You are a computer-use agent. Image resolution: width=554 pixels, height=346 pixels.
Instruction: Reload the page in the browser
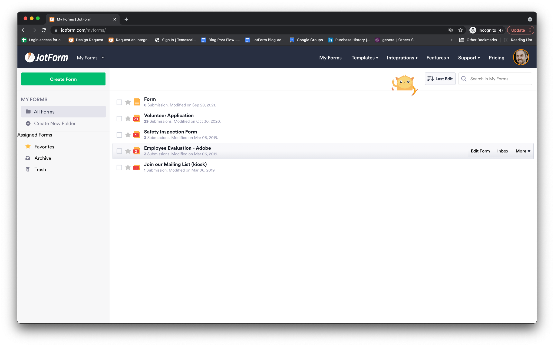pyautogui.click(x=44, y=30)
